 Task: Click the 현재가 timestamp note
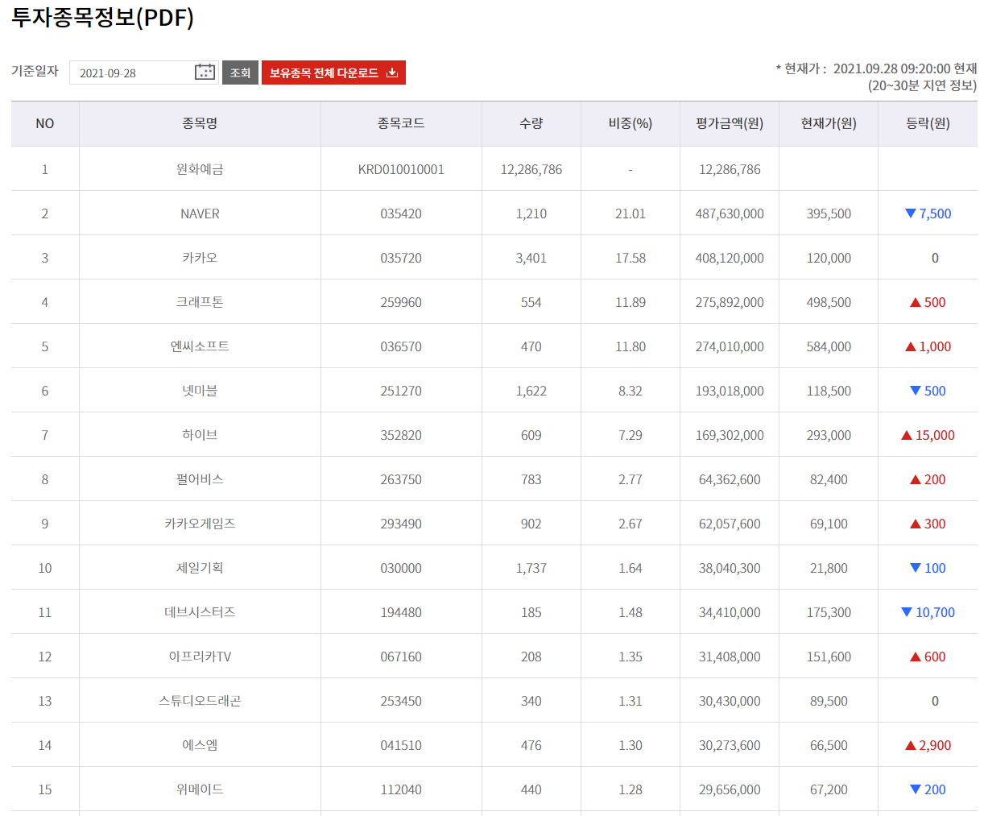coord(876,77)
